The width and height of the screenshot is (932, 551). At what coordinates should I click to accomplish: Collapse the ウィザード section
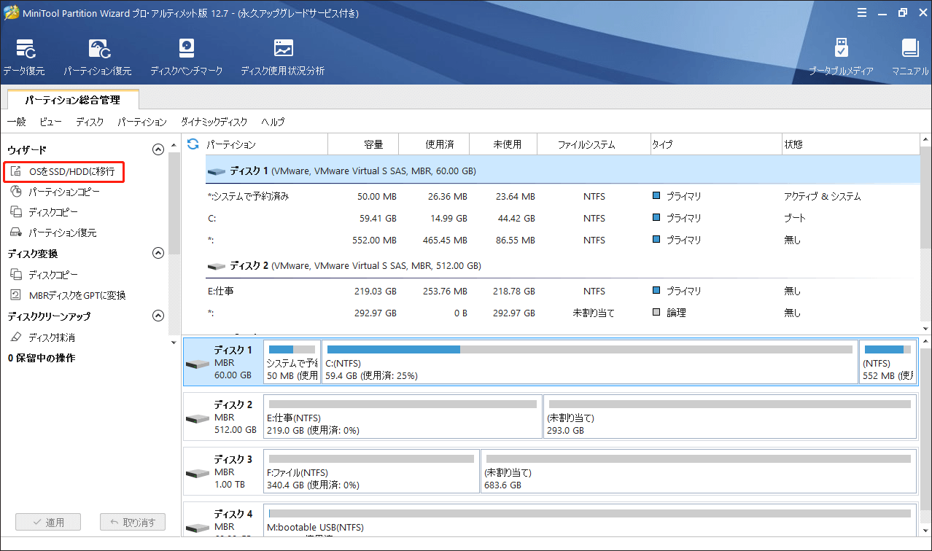click(158, 149)
